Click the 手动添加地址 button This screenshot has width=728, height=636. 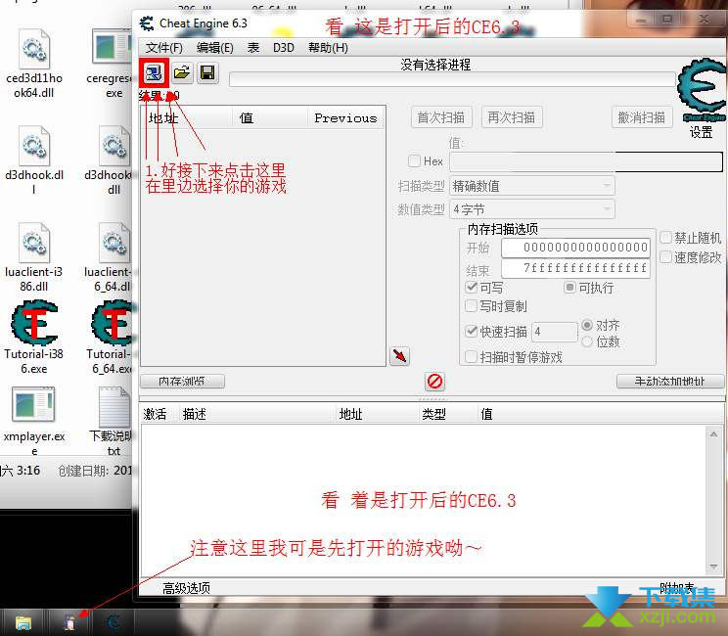[670, 382]
